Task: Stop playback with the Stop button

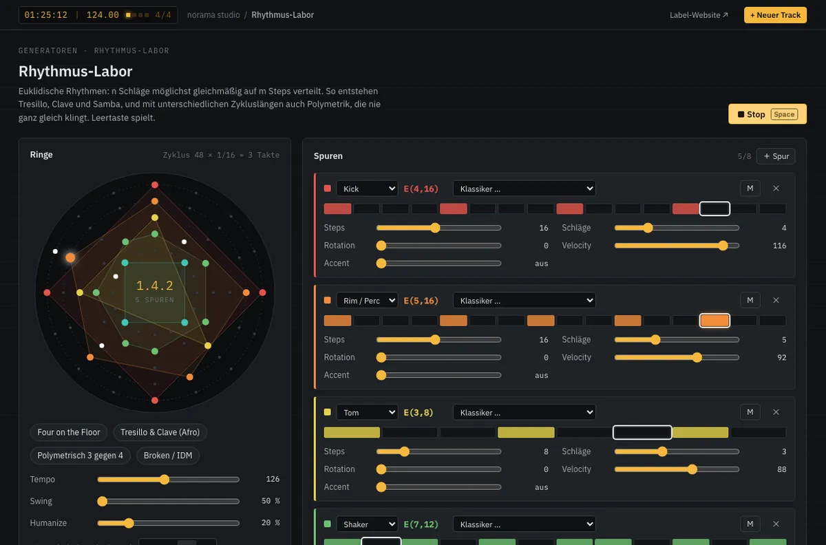Action: click(767, 114)
